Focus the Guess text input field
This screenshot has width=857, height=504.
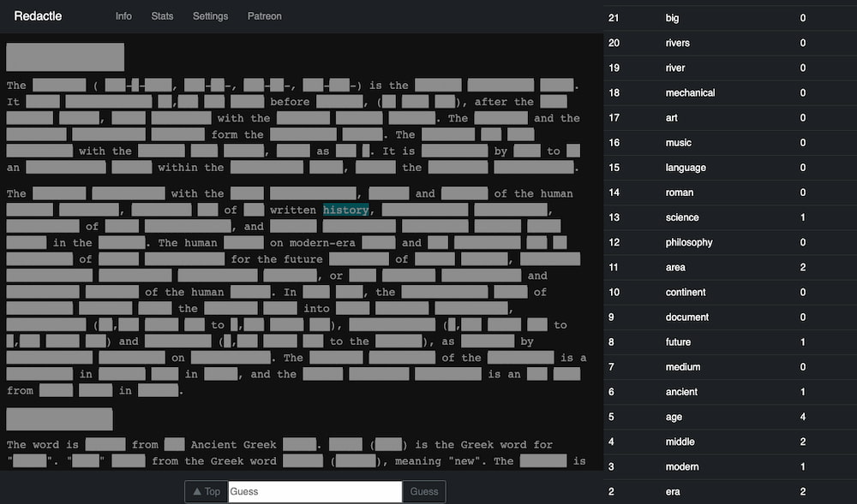click(x=315, y=491)
